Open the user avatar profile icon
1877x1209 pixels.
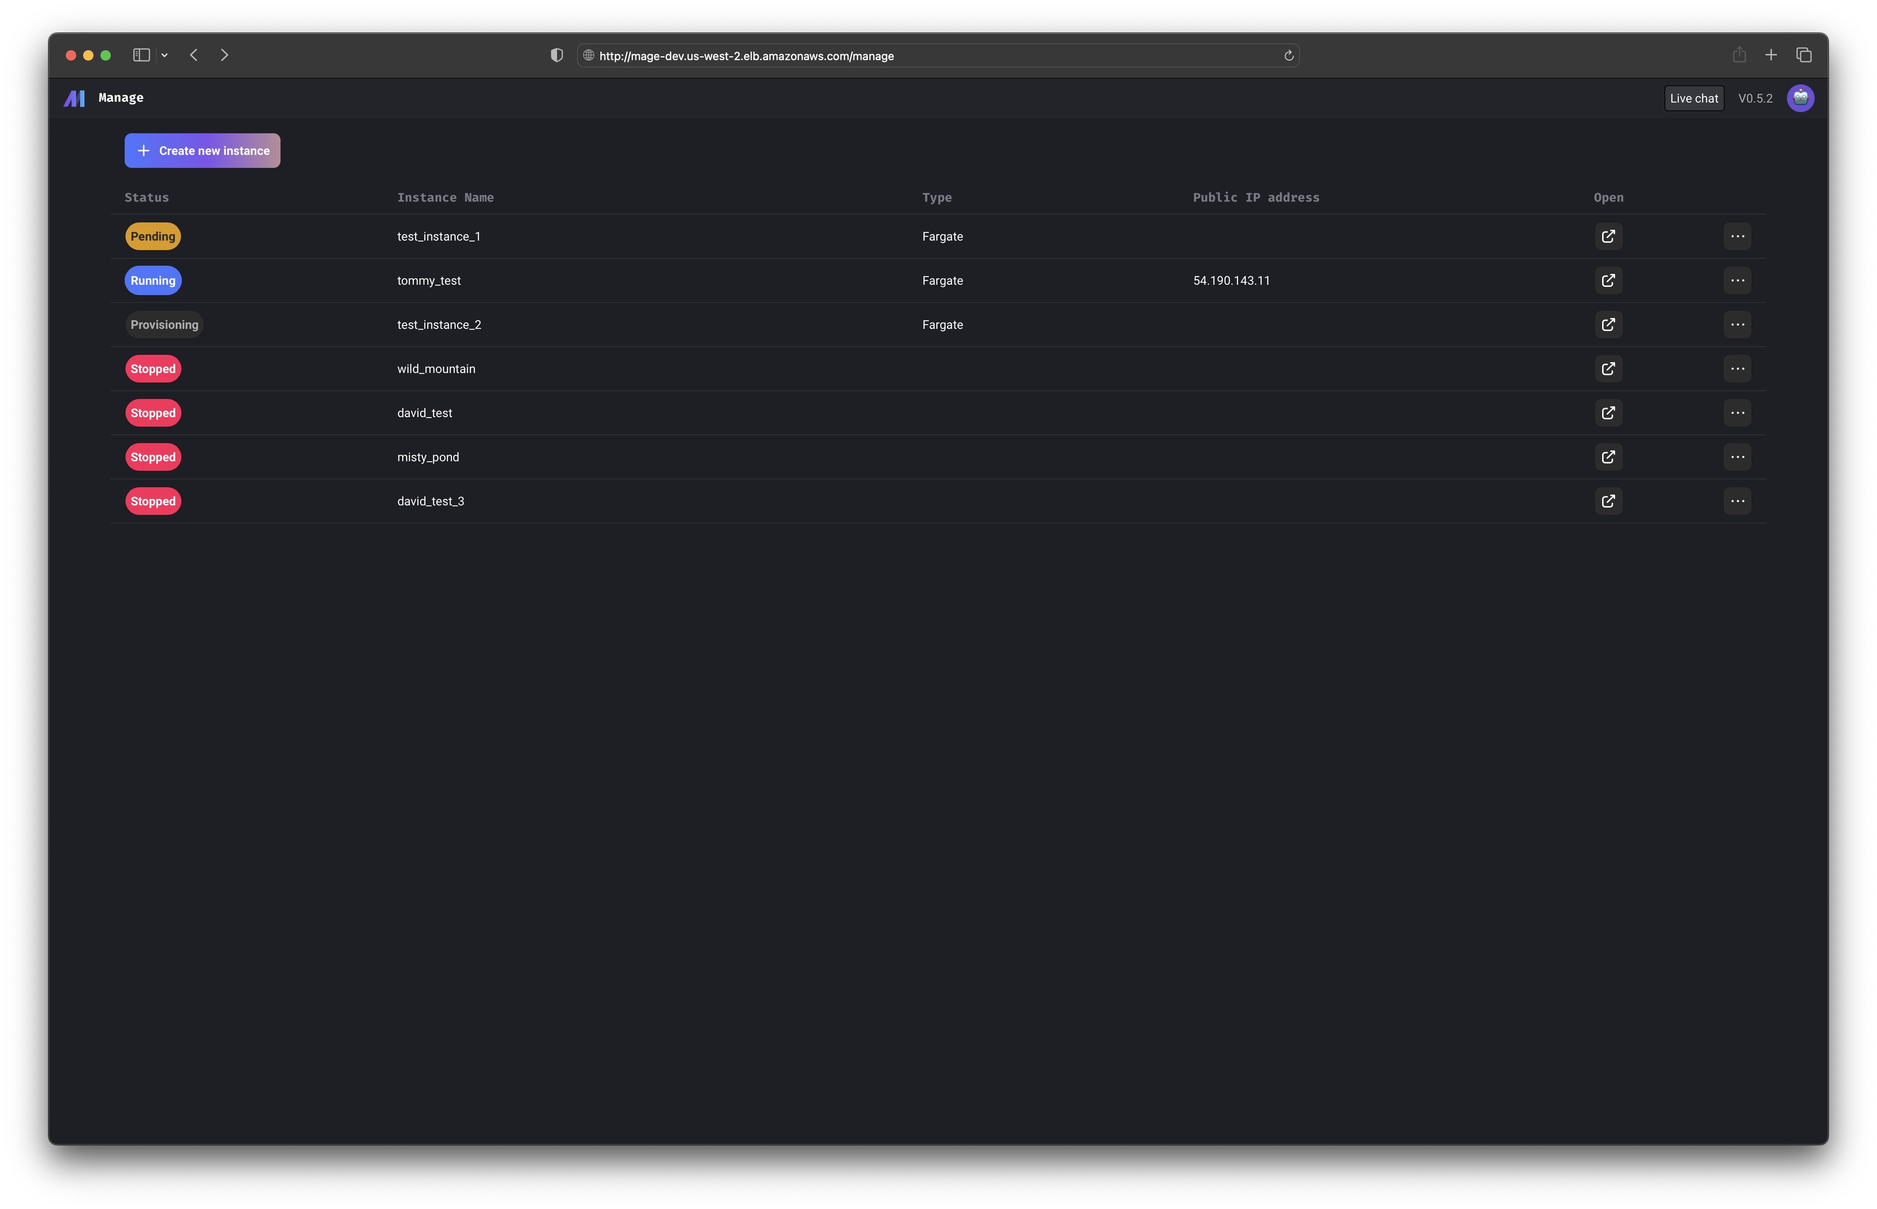[x=1800, y=98]
